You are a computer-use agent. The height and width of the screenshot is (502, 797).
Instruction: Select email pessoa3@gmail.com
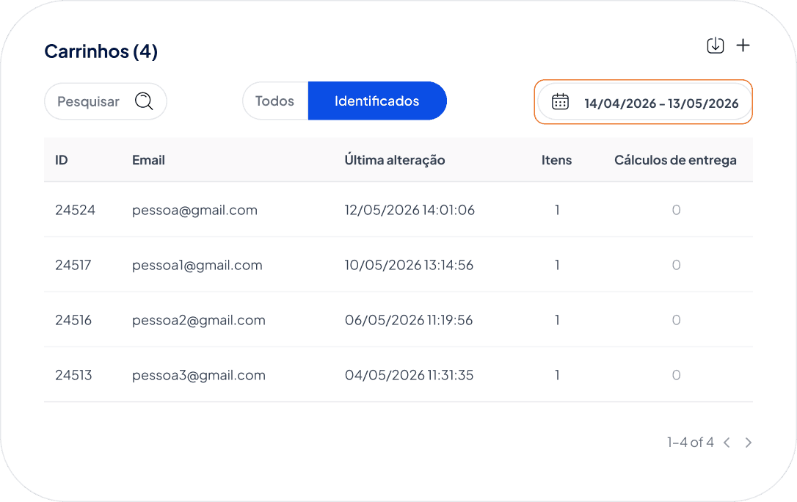click(199, 375)
